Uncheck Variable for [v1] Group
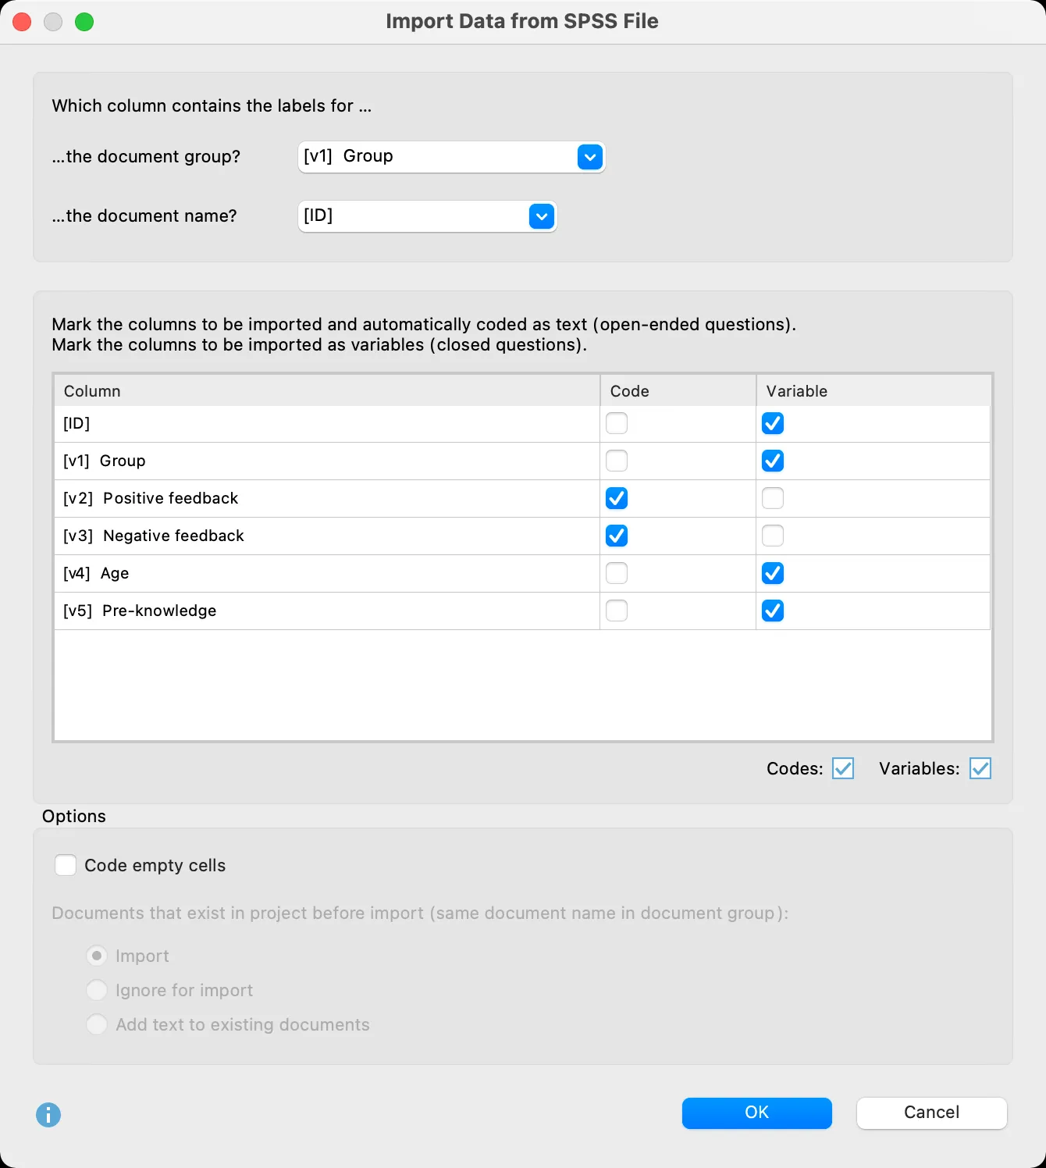This screenshot has height=1168, width=1046. pos(772,461)
